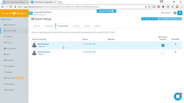Screen dimensions: 184x103
Task: Click the Edit button
Action: click(162, 19)
